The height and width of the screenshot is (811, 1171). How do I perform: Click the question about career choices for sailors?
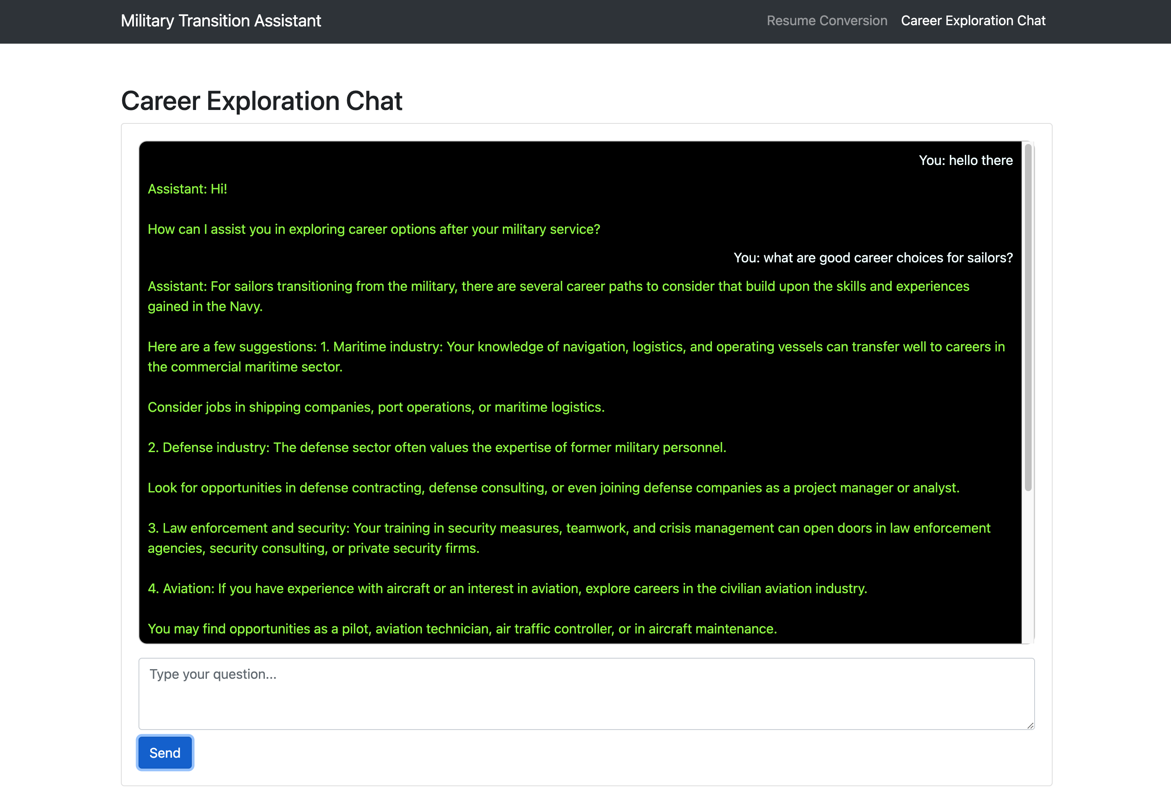coord(872,258)
